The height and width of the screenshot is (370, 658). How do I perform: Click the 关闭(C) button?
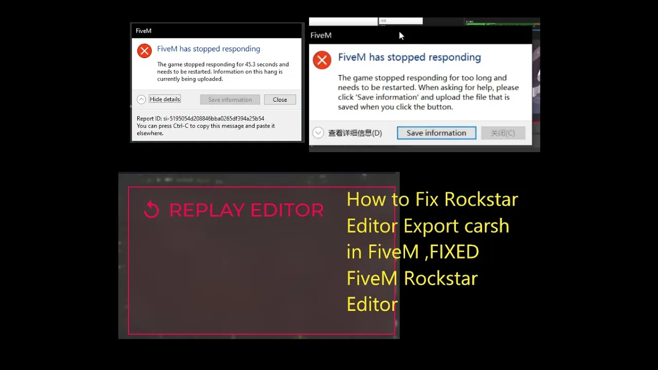(x=503, y=133)
